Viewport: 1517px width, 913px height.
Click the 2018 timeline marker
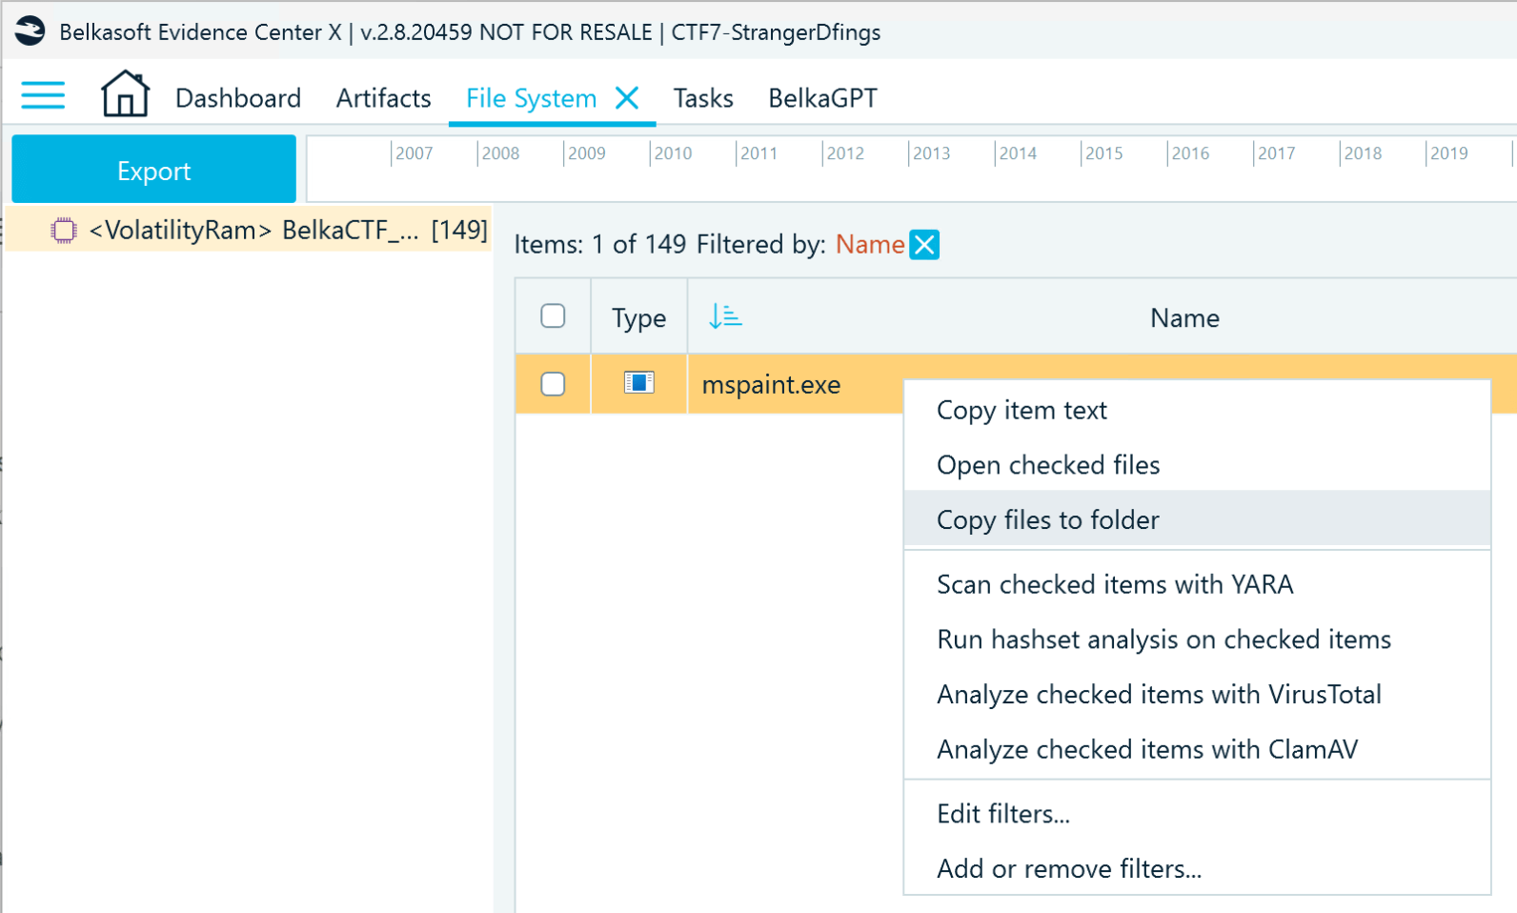[1363, 153]
